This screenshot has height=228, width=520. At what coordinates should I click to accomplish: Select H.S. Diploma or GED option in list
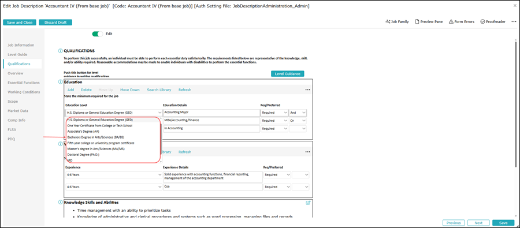click(113, 119)
